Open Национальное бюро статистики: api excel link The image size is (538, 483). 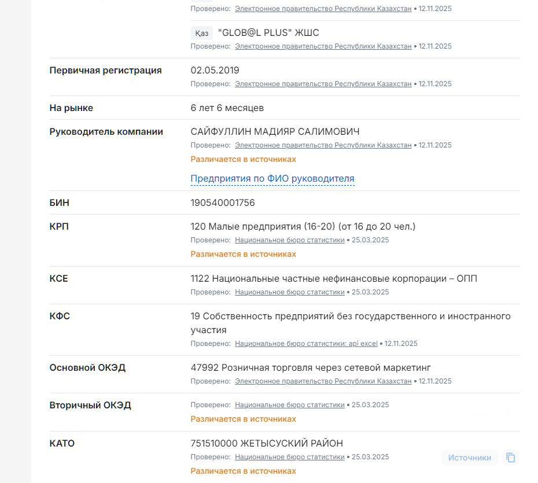click(x=306, y=344)
